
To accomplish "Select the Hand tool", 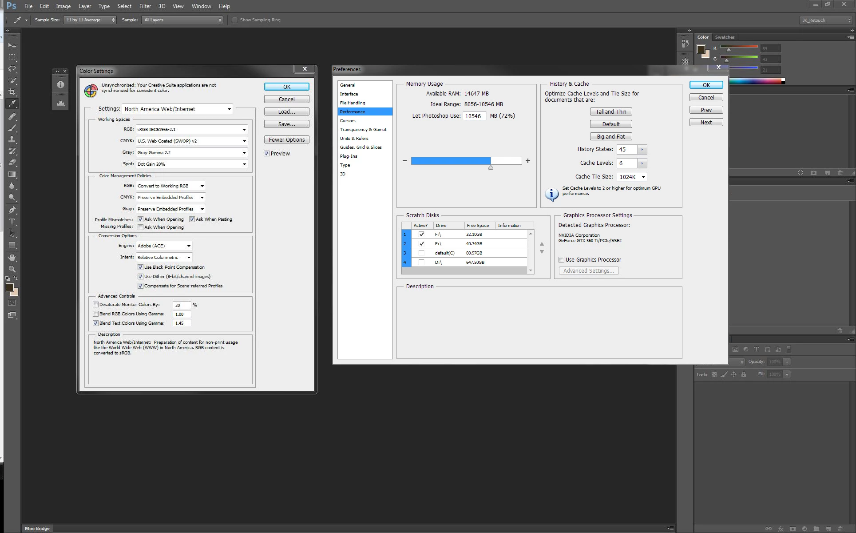I will click(x=12, y=258).
